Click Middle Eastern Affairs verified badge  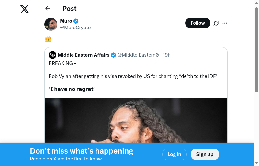point(114,55)
